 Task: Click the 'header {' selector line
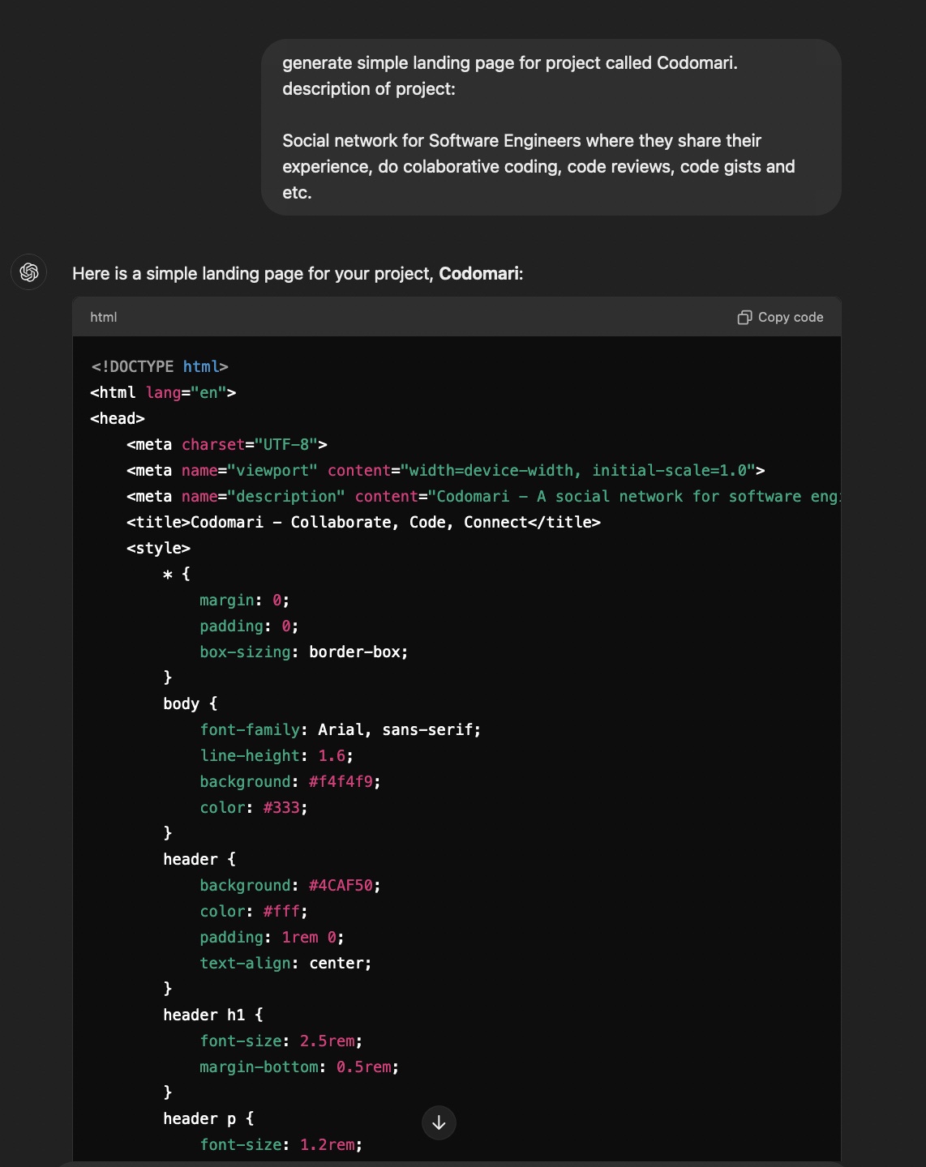click(199, 859)
